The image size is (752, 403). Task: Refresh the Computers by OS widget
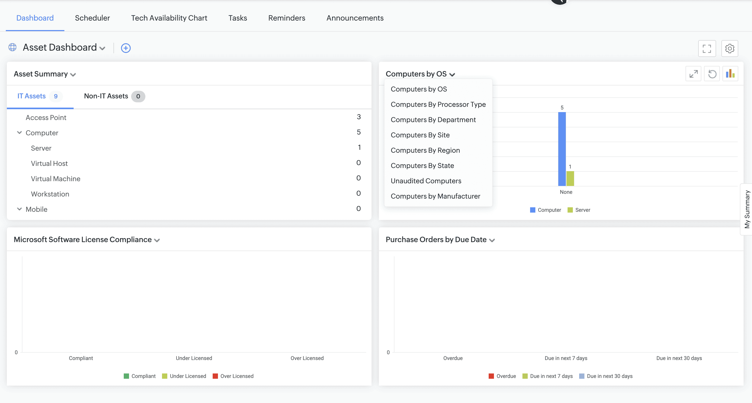tap(712, 74)
